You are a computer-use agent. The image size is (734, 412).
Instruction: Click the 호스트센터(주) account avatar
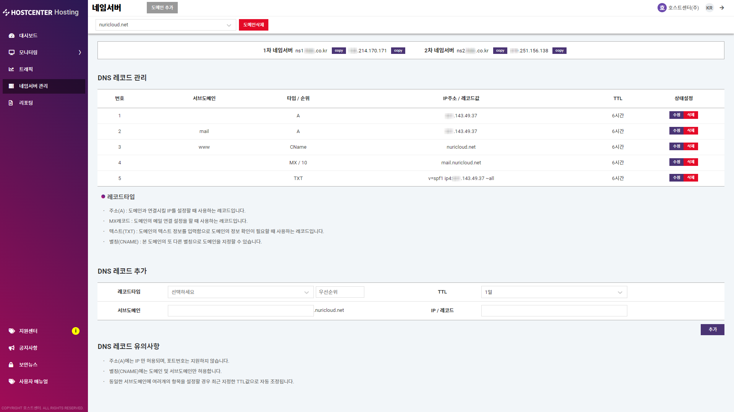tap(662, 8)
